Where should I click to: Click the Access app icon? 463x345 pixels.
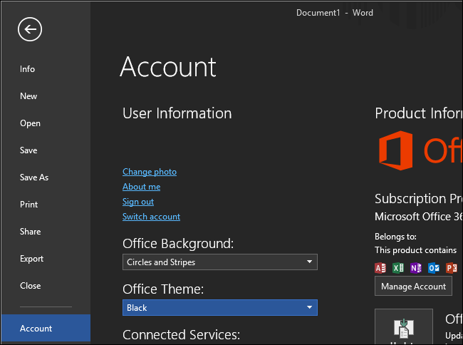[x=380, y=268]
